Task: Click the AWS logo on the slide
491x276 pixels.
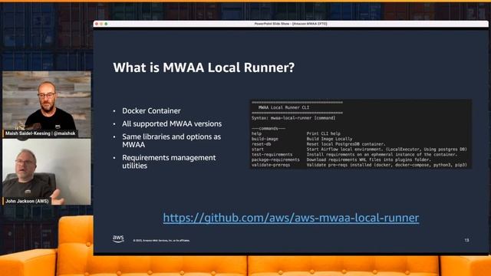Action: (x=118, y=238)
